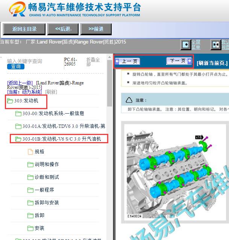Click the left panel scroll-up arrow
Viewport: 229px width, 240px height.
click(x=109, y=57)
